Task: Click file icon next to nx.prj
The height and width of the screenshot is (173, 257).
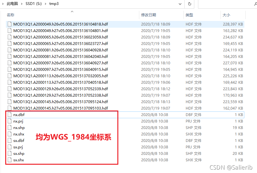Action: tap(10, 121)
